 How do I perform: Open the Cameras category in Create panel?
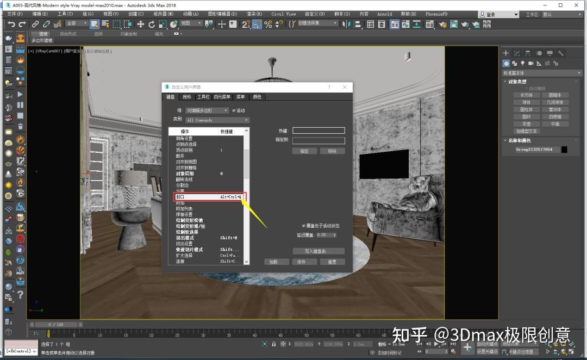pyautogui.click(x=531, y=64)
